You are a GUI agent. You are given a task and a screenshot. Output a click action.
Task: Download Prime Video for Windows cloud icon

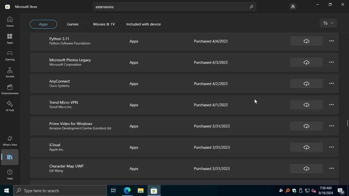[306, 126]
